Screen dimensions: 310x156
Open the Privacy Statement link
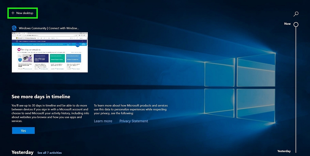pyautogui.click(x=134, y=121)
